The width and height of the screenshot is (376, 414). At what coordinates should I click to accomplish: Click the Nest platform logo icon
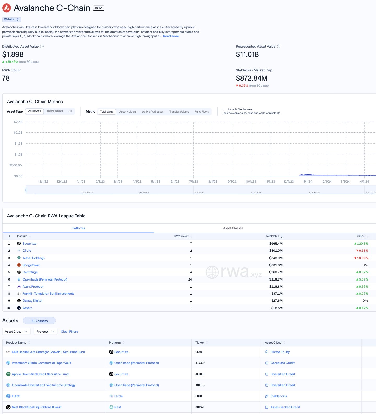coord(111,407)
